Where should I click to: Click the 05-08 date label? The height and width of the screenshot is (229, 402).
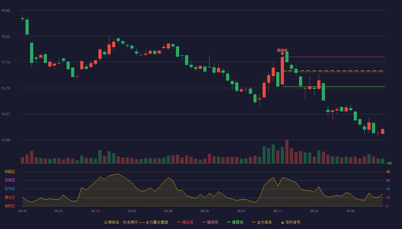point(168,211)
